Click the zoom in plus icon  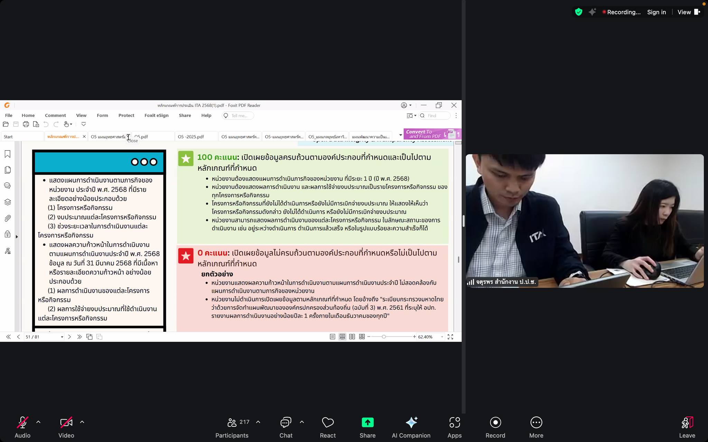(414, 337)
